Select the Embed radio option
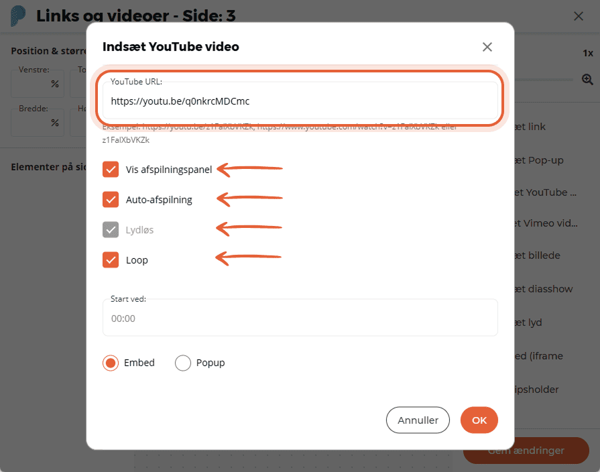This screenshot has width=600, height=472. click(111, 363)
